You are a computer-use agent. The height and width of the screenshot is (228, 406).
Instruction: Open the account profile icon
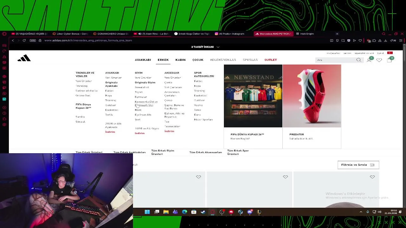pos(369,60)
